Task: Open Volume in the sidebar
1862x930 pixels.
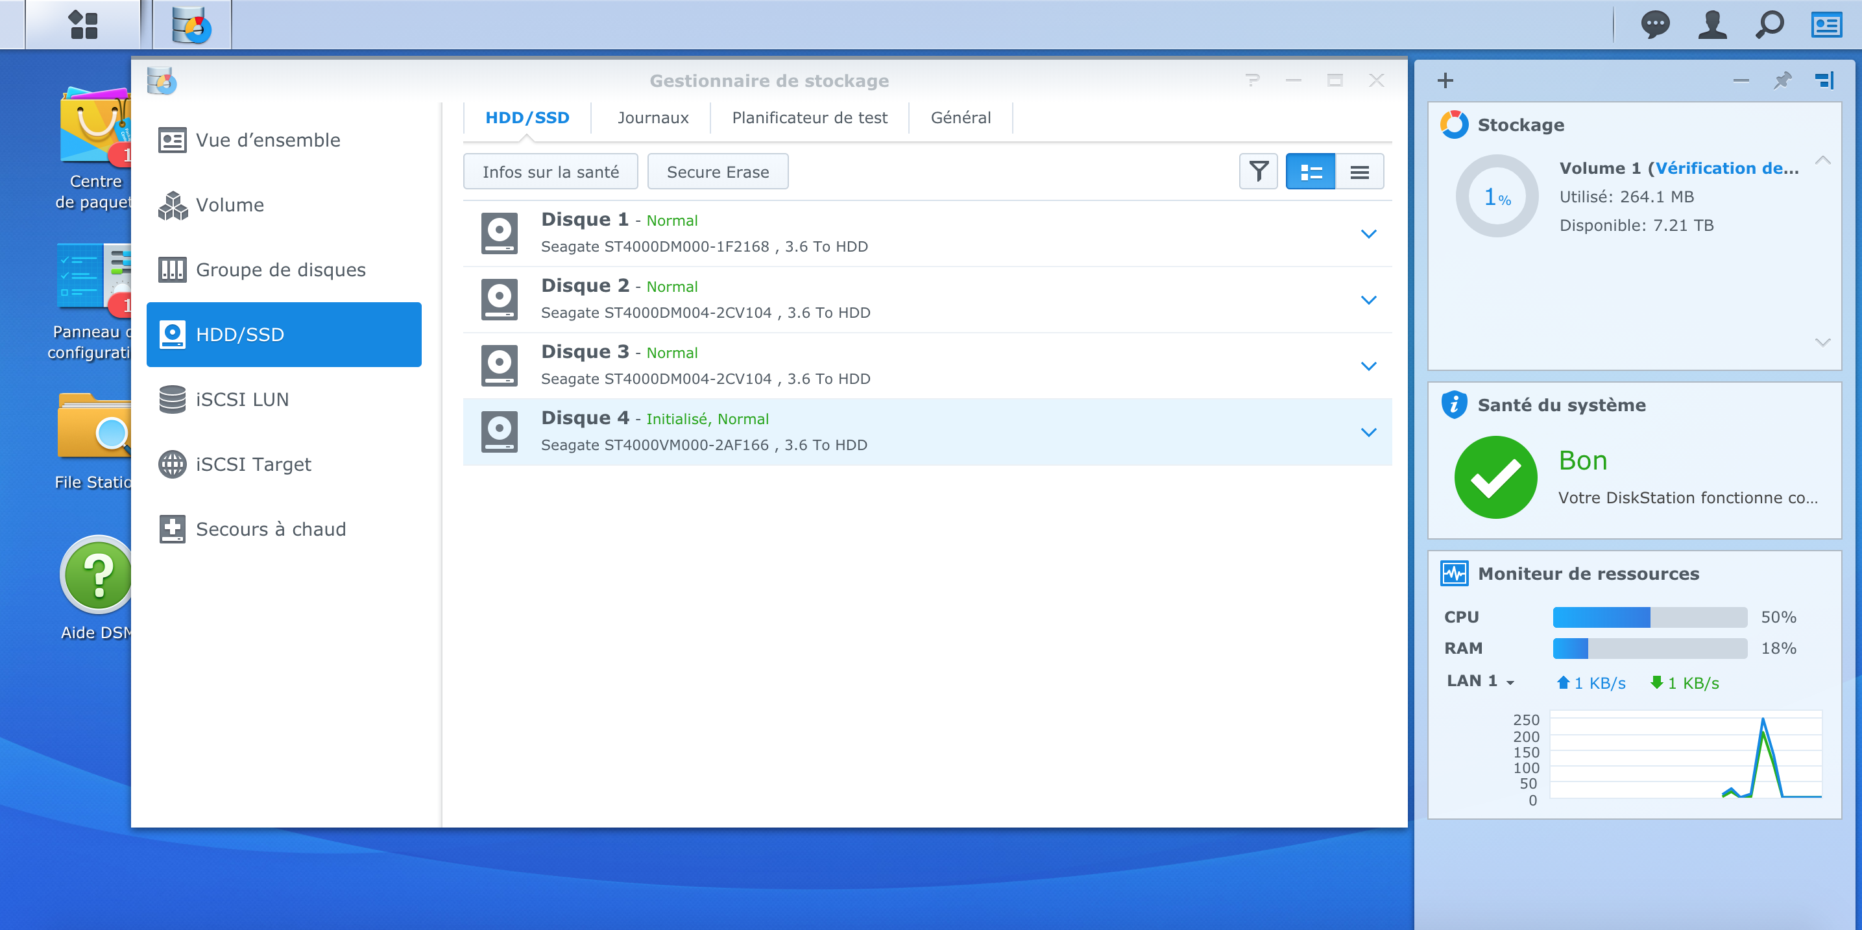Action: point(284,204)
